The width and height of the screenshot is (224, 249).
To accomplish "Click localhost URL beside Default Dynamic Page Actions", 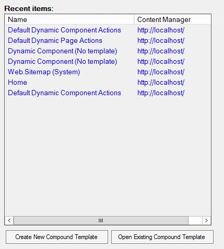I will tap(161, 41).
